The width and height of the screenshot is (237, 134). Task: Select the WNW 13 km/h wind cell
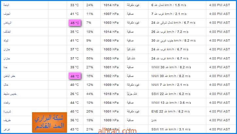tap(171, 102)
